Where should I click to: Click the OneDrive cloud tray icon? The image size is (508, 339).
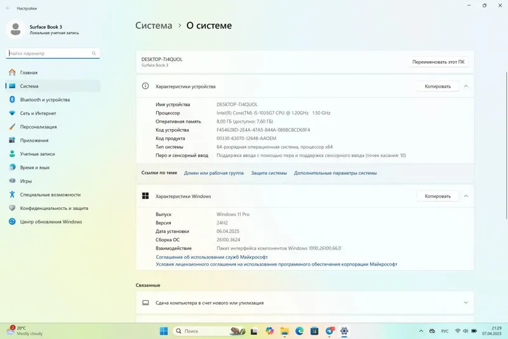tap(432, 331)
